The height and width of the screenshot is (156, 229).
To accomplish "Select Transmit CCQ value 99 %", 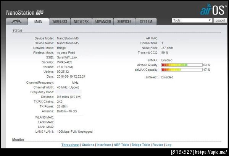I will tap(165, 53).
